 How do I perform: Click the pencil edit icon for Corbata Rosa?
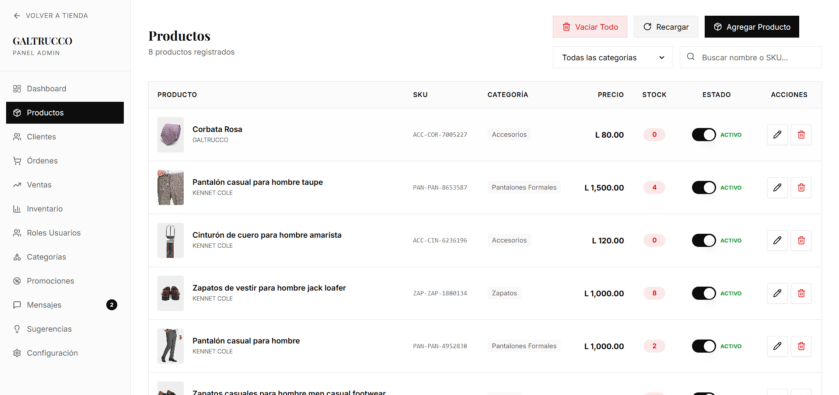click(777, 135)
